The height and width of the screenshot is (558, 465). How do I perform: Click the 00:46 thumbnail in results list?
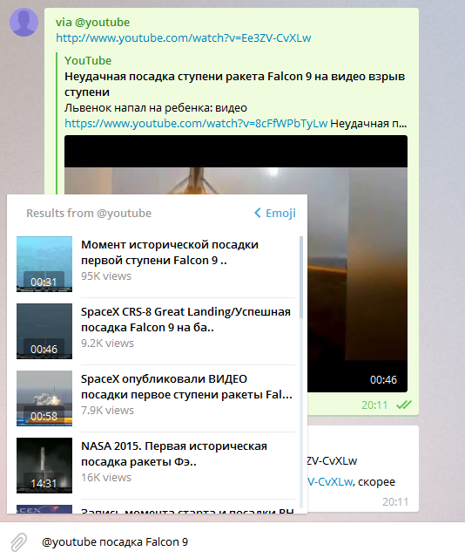44,331
